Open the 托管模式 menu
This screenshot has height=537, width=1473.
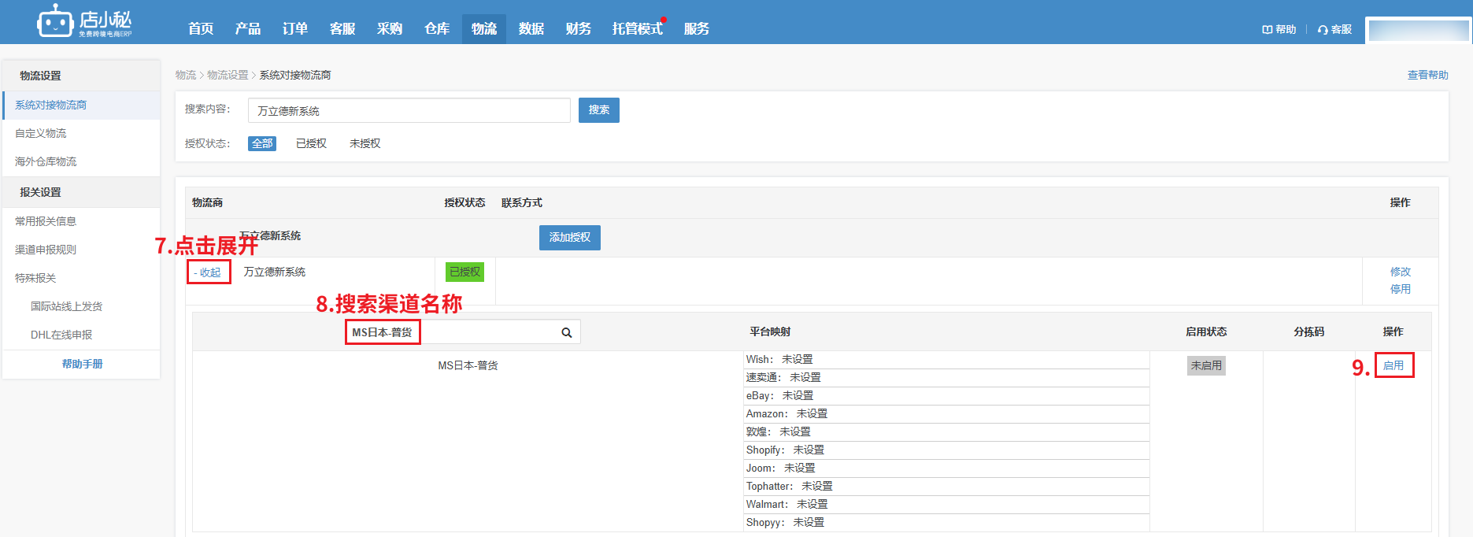click(x=638, y=28)
